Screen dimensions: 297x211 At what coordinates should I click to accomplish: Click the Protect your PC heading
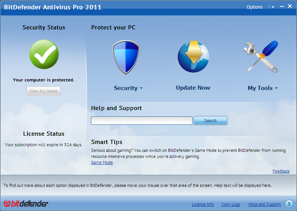point(113,28)
